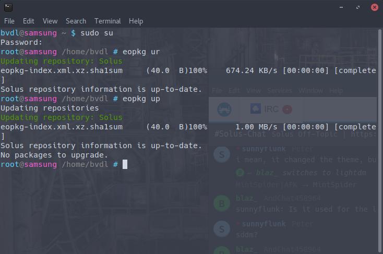Click sunnyflunk's S avatar beside 'sddm?'
The image size is (383, 254).
(222, 229)
